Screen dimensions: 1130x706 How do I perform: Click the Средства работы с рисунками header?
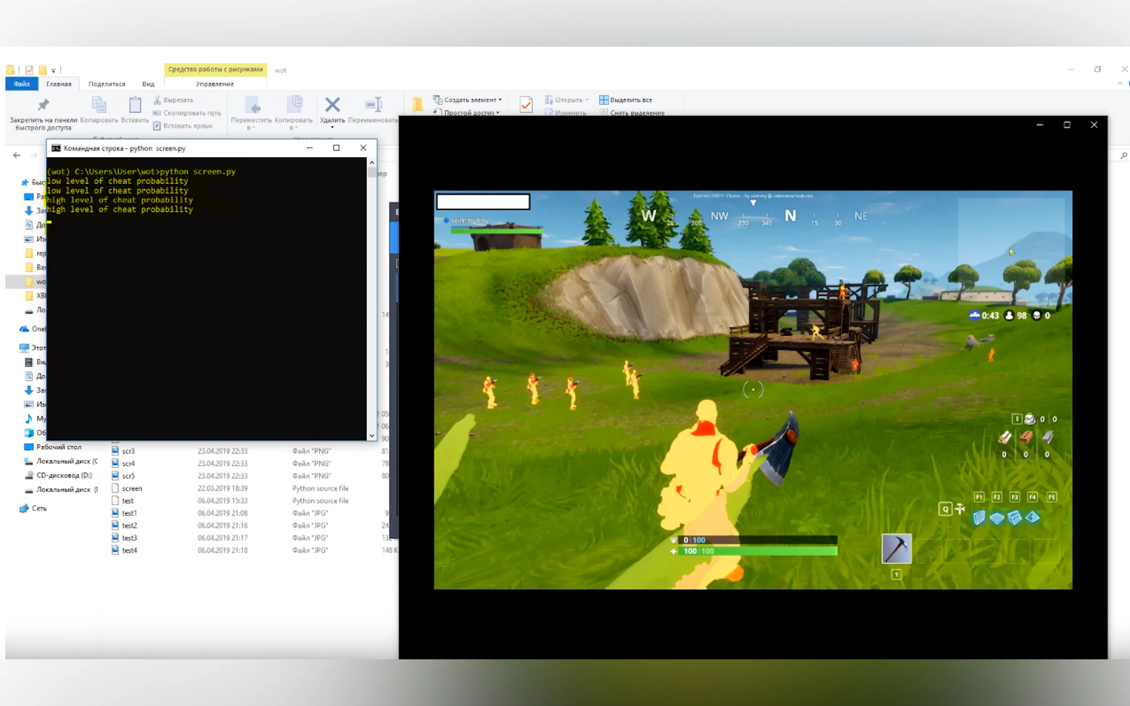pyautogui.click(x=215, y=69)
